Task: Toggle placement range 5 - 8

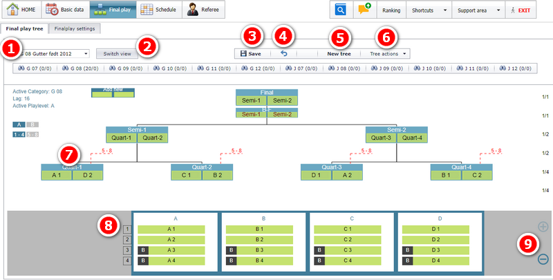Action: [x=32, y=134]
